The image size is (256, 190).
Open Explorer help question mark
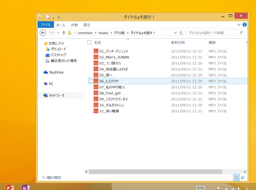245,25
